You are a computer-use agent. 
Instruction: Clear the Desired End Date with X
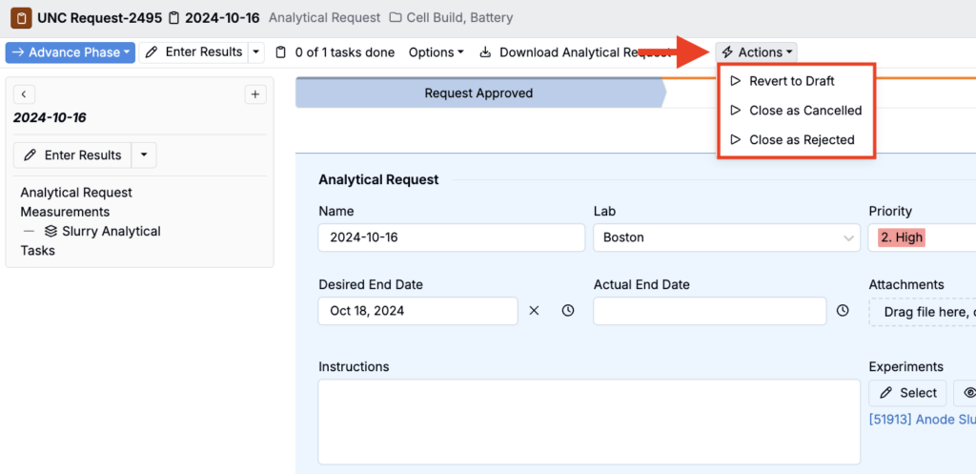point(534,311)
